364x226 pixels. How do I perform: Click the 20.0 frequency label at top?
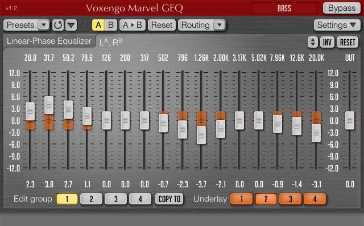(30, 58)
